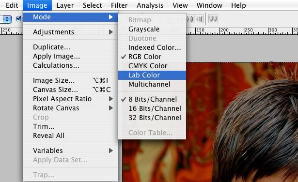The height and width of the screenshot is (182, 298).
Task: Click the distribute horizontal centers icon
Action: pyautogui.click(x=190, y=19)
